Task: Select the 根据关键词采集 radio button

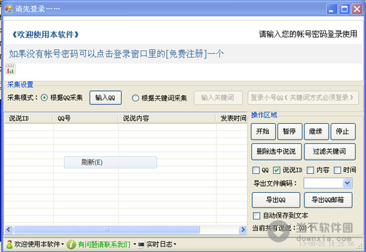Action: coord(135,98)
